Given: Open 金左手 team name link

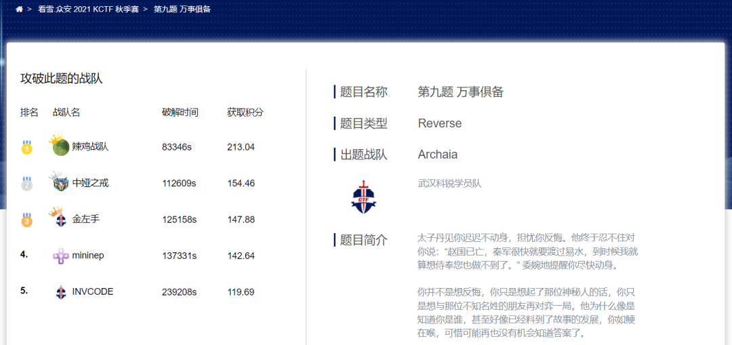Looking at the screenshot, I should click(86, 219).
